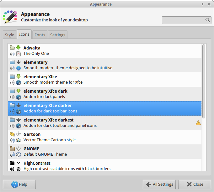Screen dimensions: 214x192
Task: Click the HighContrast chevron down icon
Action: [x=19, y=163]
